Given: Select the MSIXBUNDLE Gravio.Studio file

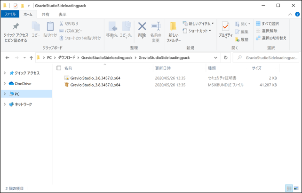Looking at the screenshot, I should (95, 85).
